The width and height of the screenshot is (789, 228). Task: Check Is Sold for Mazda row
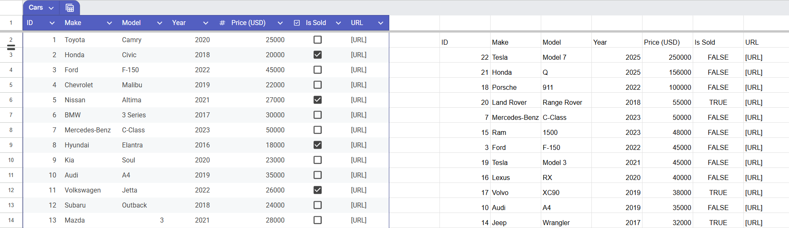pos(318,220)
